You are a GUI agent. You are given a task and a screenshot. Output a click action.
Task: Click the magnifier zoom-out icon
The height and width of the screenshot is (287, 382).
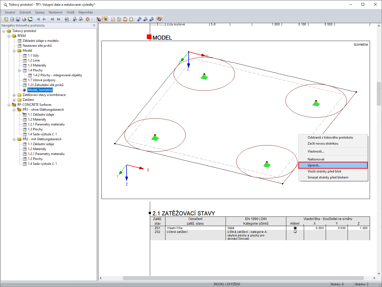81,19
